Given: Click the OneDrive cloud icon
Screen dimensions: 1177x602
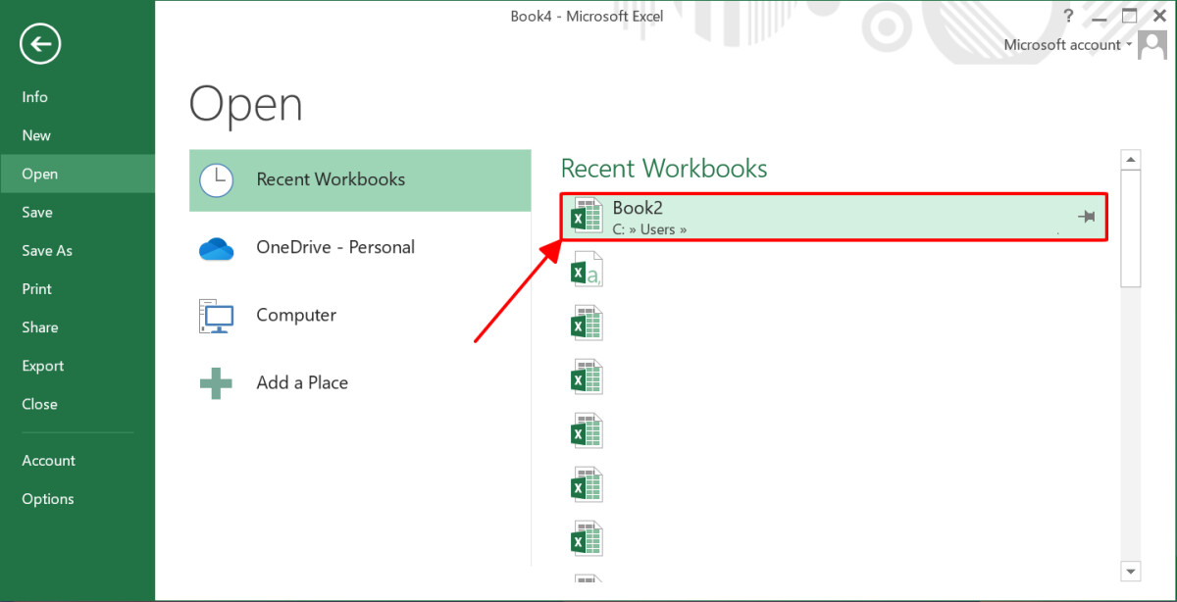Looking at the screenshot, I should click(216, 247).
